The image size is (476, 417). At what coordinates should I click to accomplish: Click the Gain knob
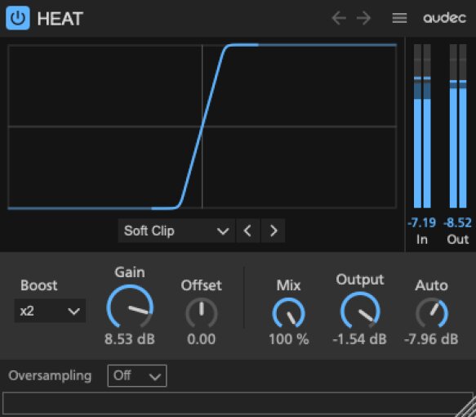tap(130, 307)
